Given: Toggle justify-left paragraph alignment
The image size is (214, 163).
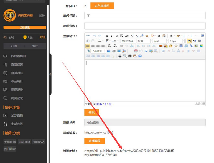Looking at the screenshot, I should [x=88, y=46].
